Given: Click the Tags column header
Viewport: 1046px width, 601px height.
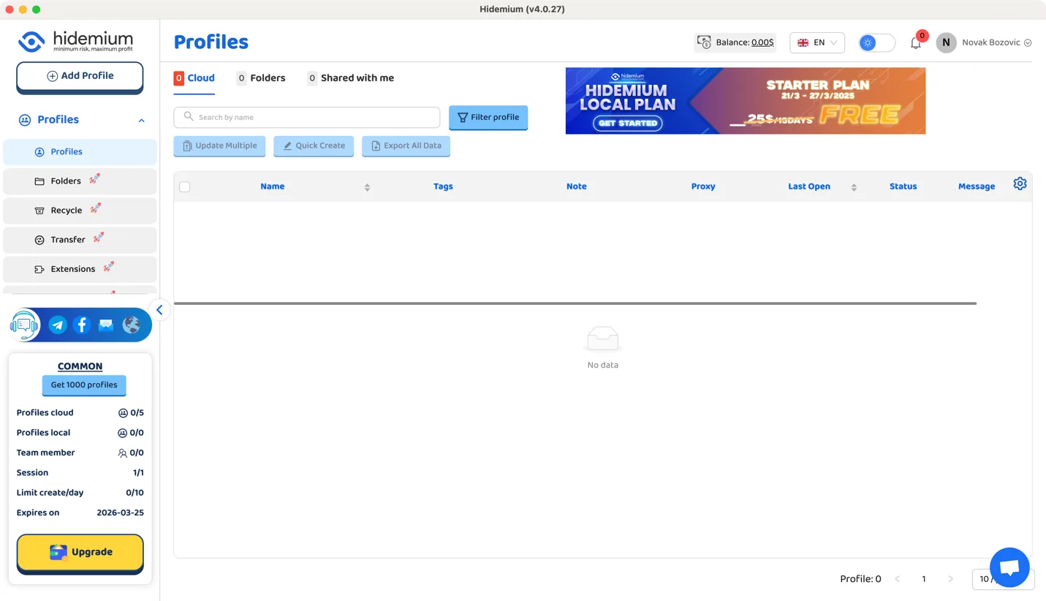Looking at the screenshot, I should [x=443, y=186].
